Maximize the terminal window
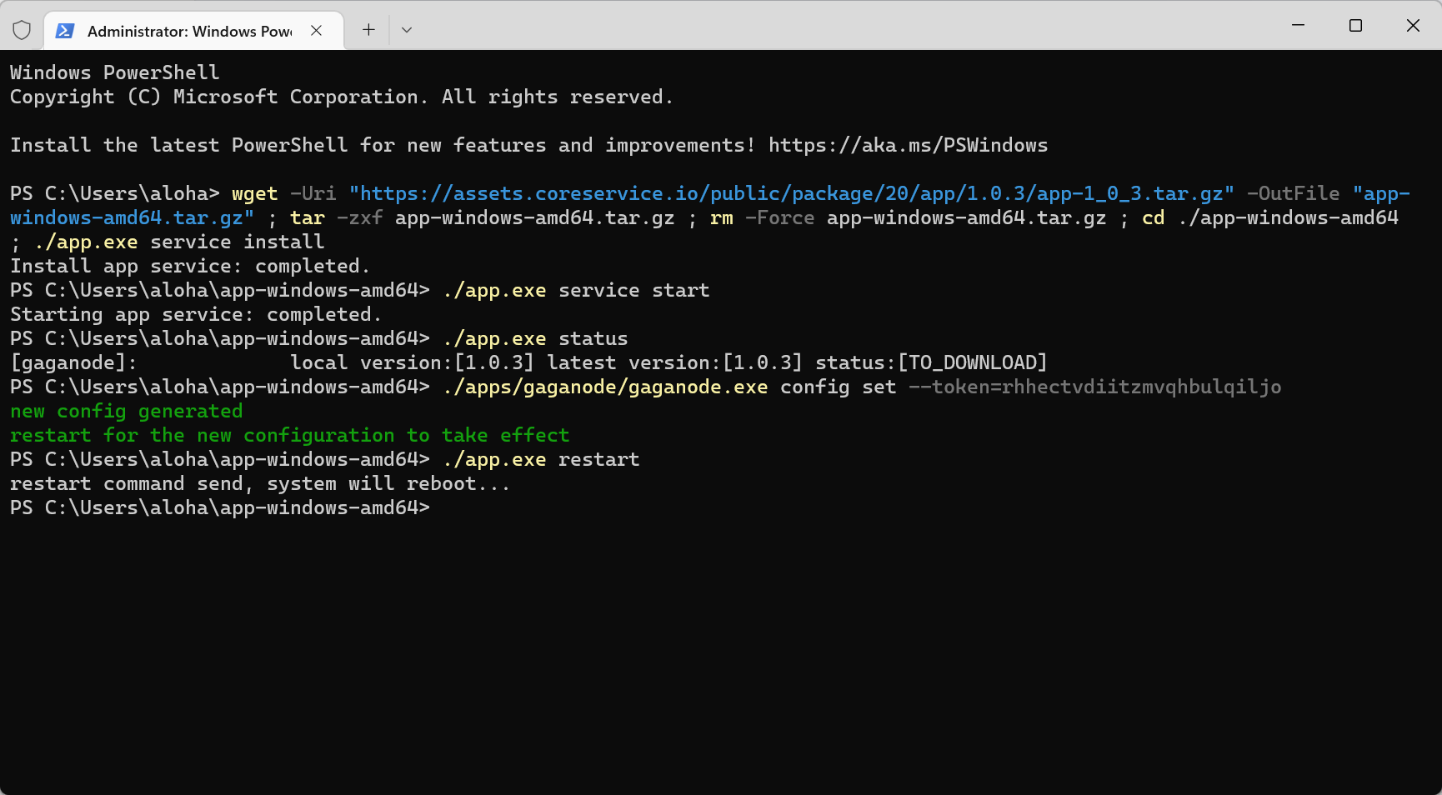This screenshot has height=795, width=1442. 1355,26
